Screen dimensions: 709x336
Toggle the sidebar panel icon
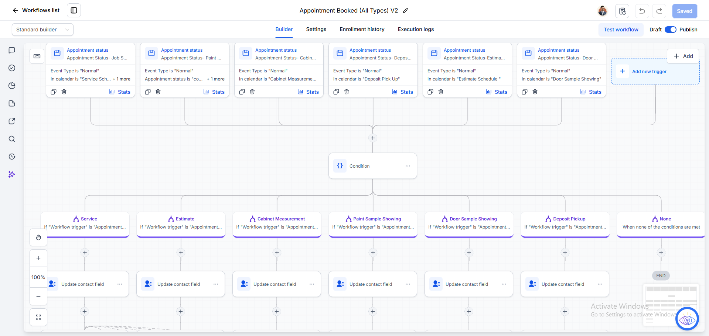tap(74, 10)
